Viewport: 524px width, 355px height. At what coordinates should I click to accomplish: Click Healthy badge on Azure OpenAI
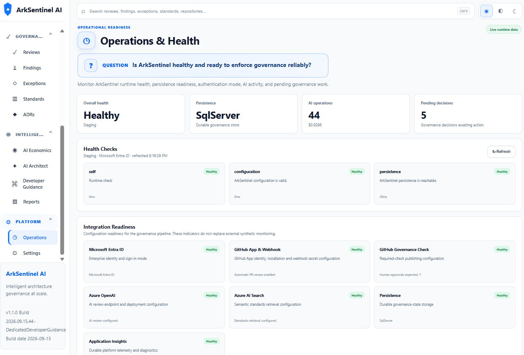[x=212, y=296]
